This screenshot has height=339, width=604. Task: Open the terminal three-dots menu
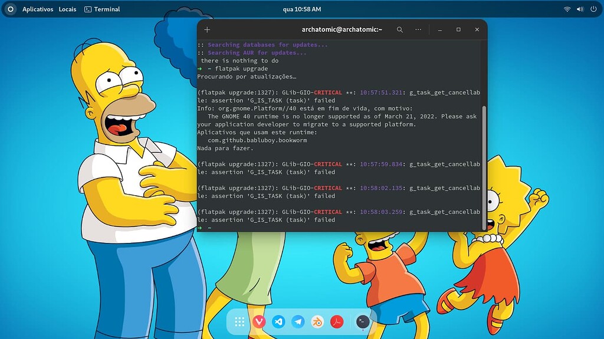click(418, 29)
